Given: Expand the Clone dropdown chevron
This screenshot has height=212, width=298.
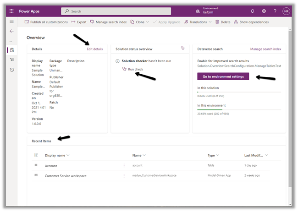Looking at the screenshot, I should (148, 22).
